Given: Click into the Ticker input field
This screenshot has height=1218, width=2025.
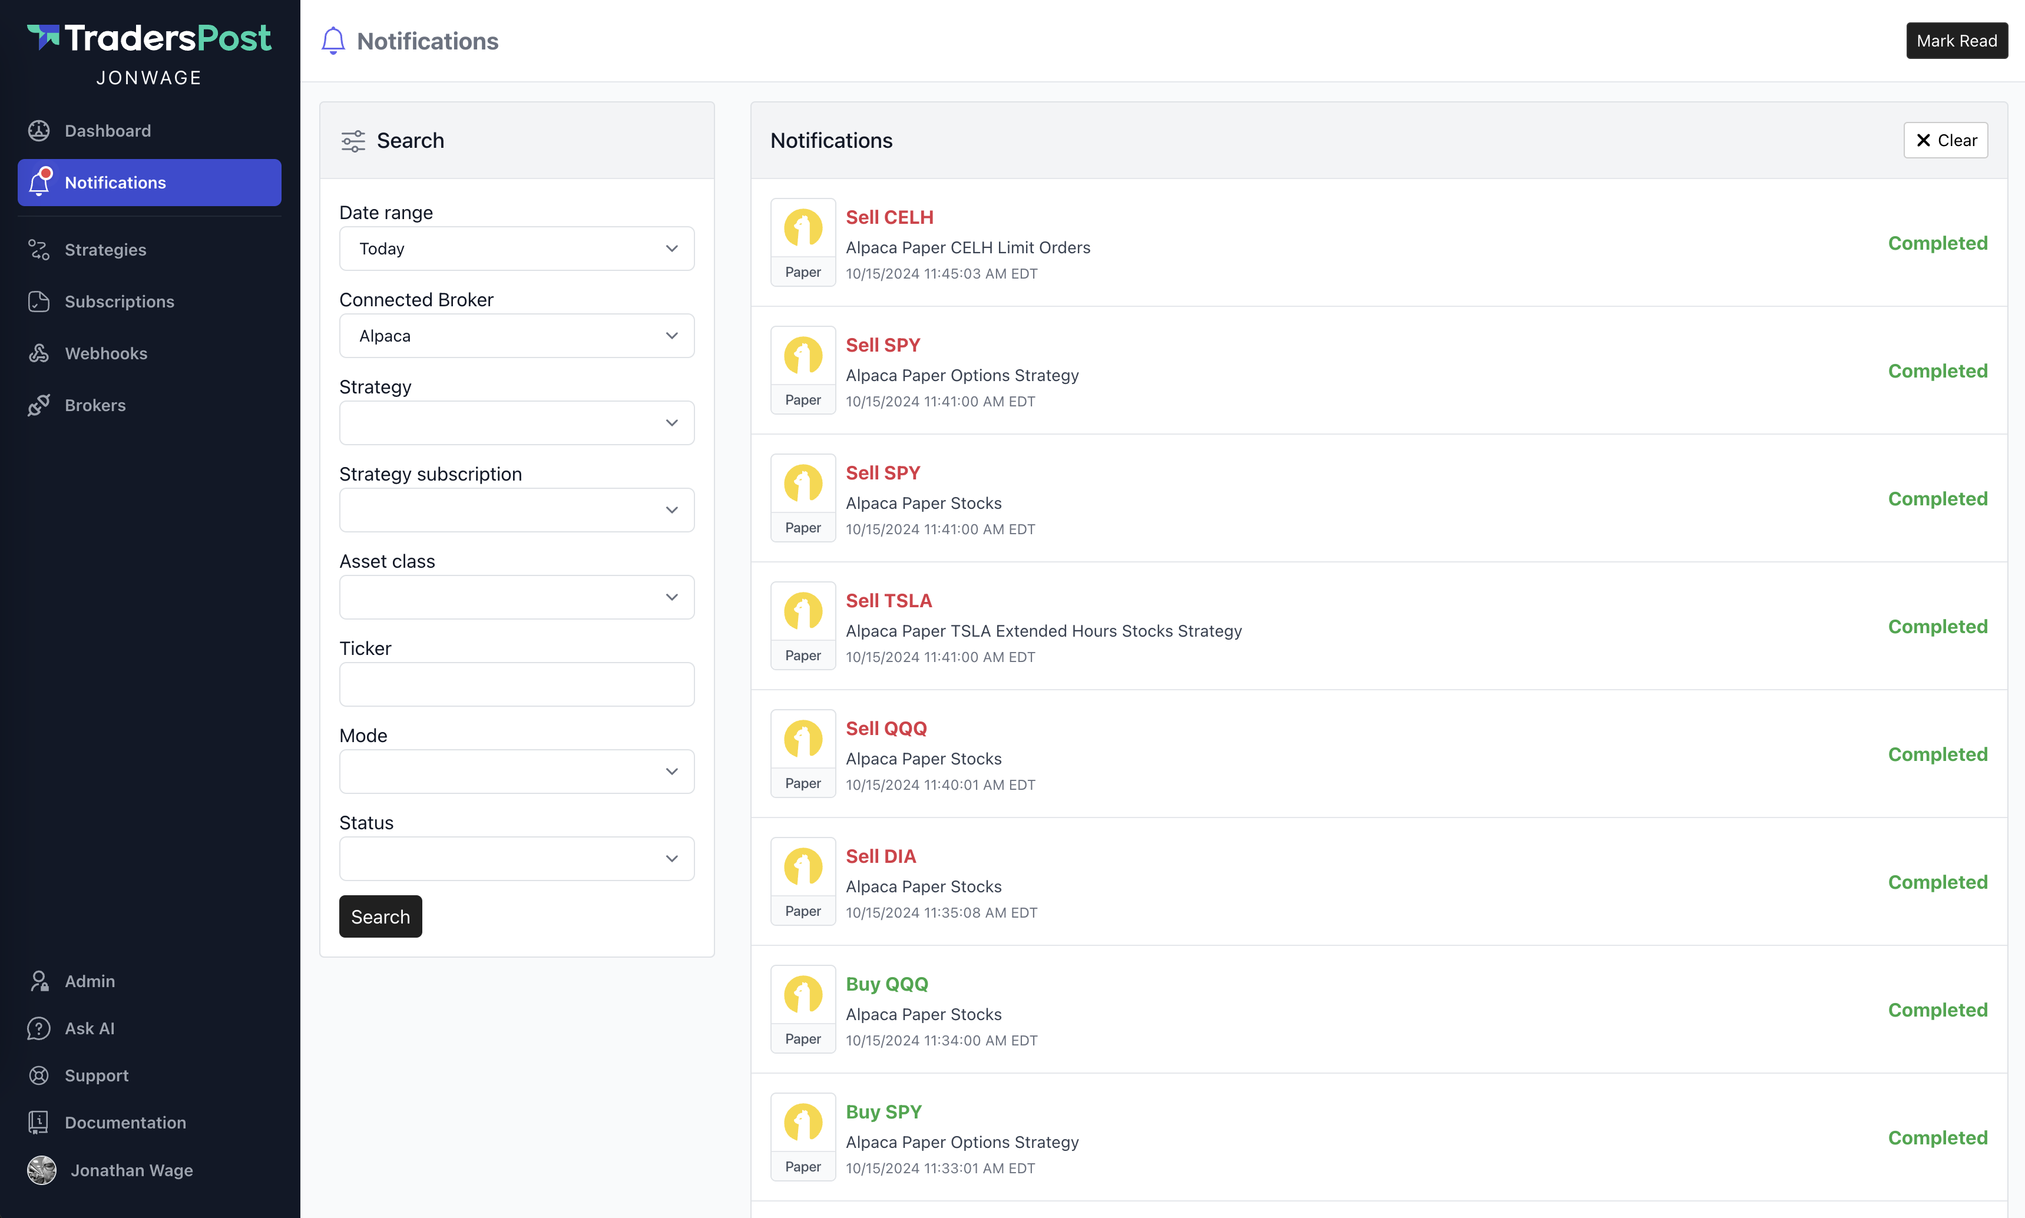Looking at the screenshot, I should (517, 684).
